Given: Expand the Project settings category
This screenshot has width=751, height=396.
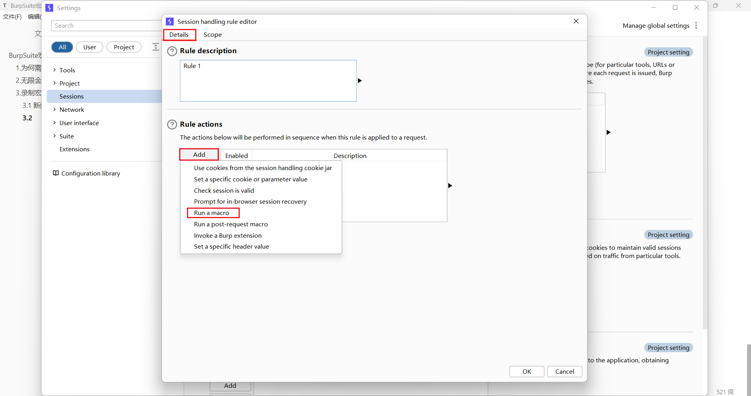Looking at the screenshot, I should coord(54,83).
